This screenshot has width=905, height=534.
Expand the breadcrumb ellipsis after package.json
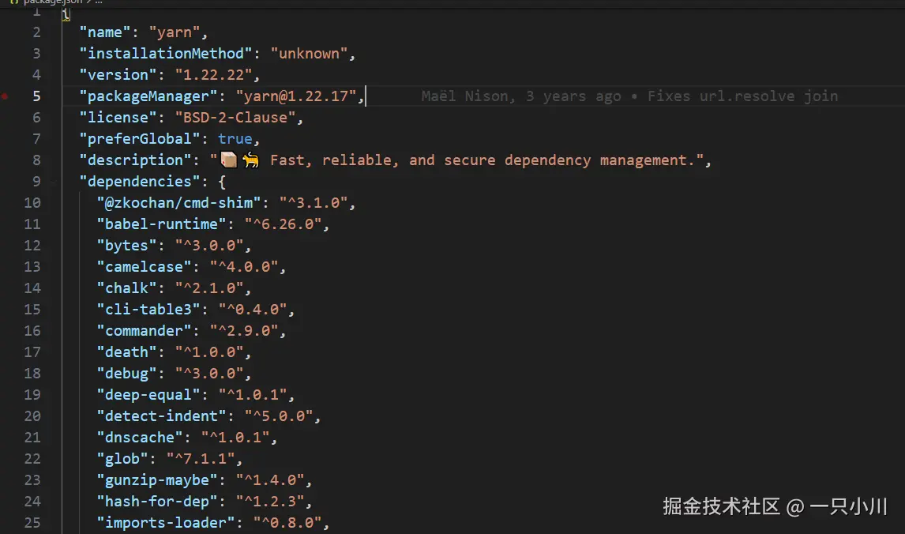click(99, 2)
